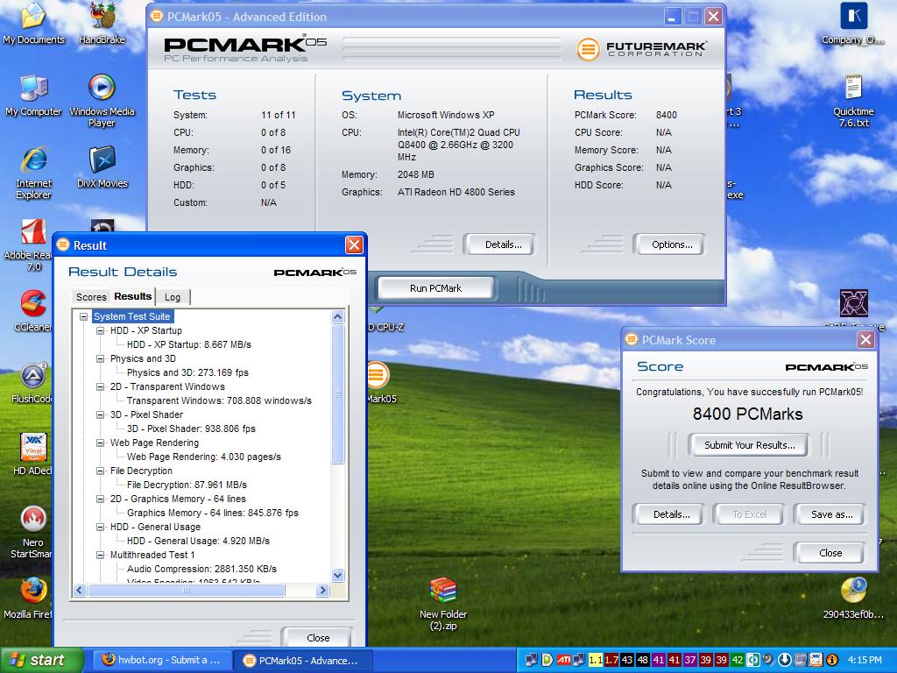Click the horizontal scrollbar left arrow

coord(80,590)
